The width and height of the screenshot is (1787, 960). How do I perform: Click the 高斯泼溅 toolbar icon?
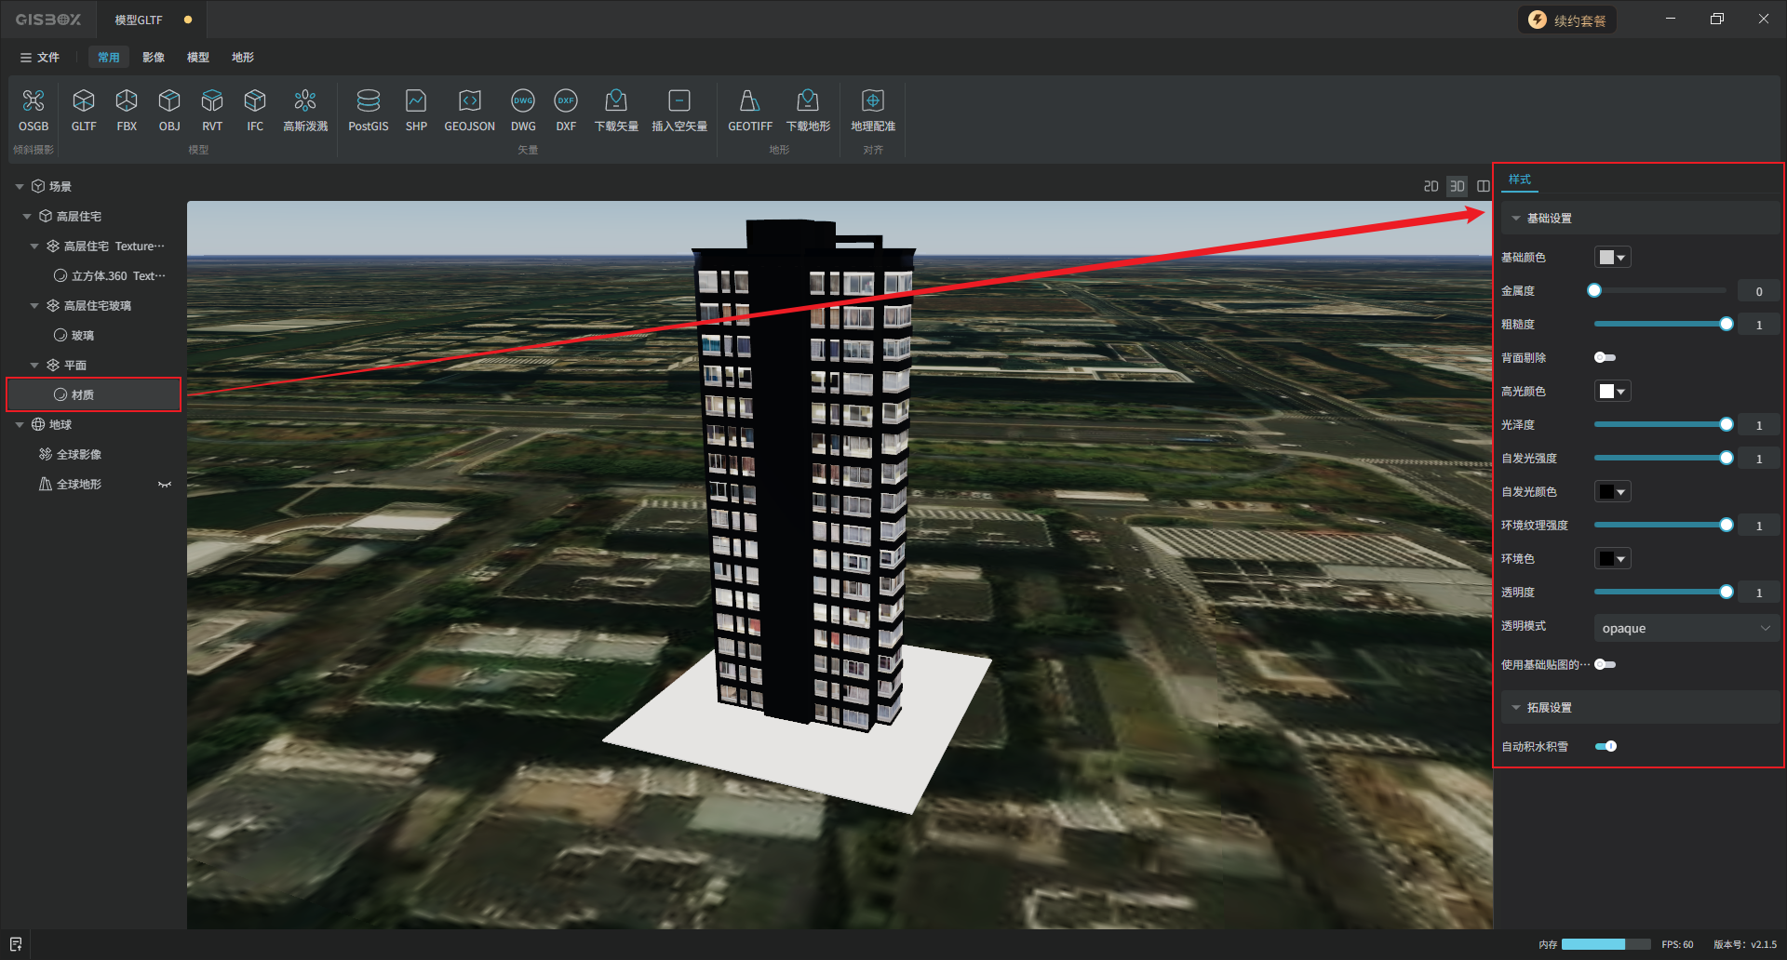[305, 101]
